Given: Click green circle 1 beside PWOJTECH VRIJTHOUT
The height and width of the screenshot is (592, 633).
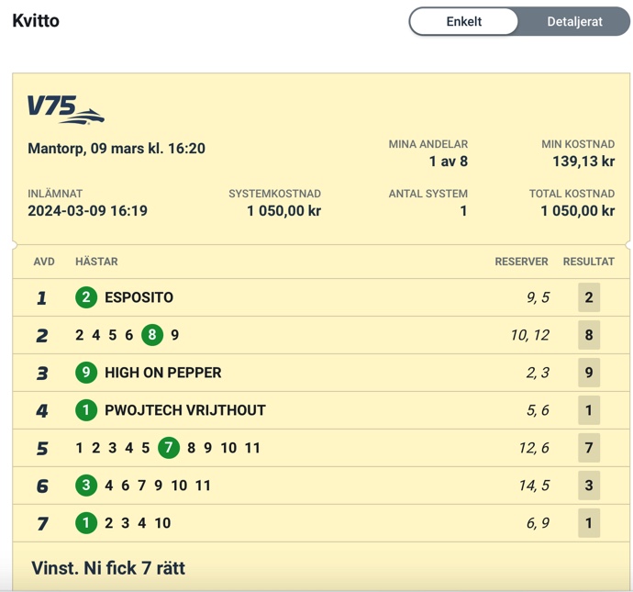Looking at the screenshot, I should 86,410.
